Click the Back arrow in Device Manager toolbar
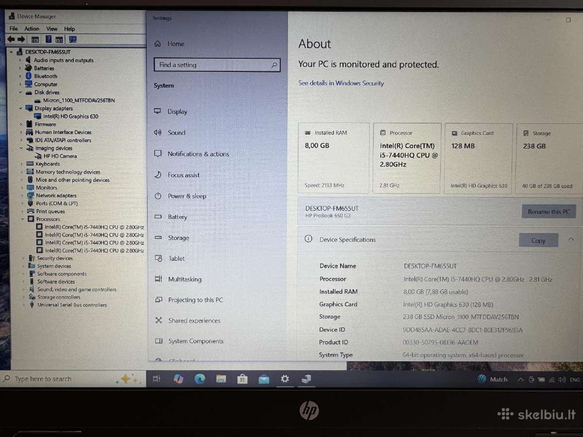Screen dimensions: 583x437 click(11, 39)
